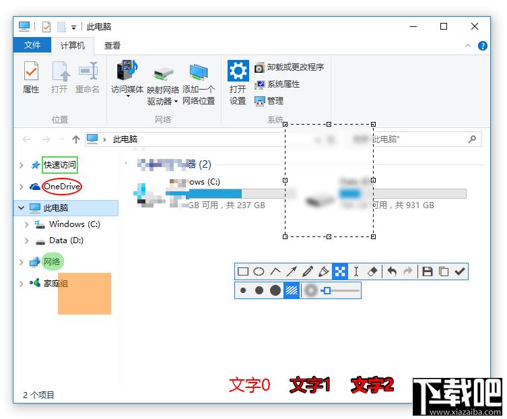Viewport: 507px width, 419px height.
Task: Undo the last annotation
Action: 392,271
